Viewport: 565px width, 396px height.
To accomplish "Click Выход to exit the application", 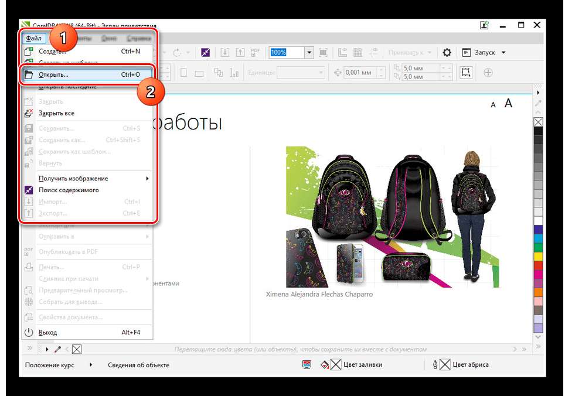I will point(47,333).
